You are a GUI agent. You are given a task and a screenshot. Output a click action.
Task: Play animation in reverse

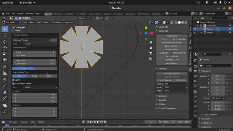pyautogui.click(x=95, y=122)
